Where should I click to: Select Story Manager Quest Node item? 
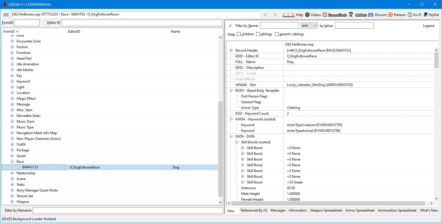[37, 190]
